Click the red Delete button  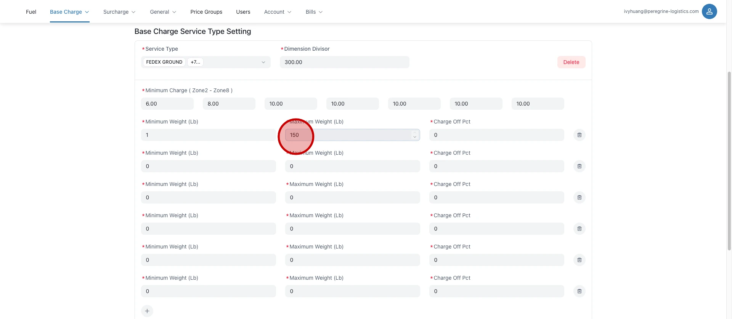[571, 62]
